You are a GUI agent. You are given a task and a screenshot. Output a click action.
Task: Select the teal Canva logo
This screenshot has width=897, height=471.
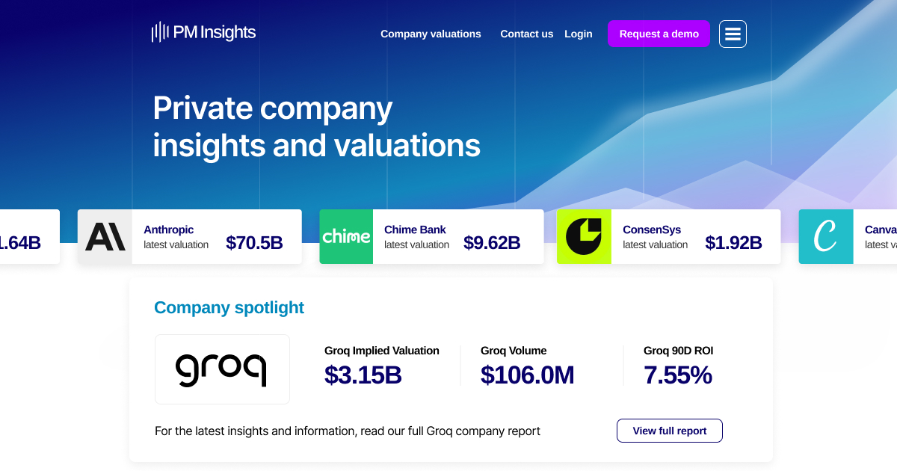(825, 236)
